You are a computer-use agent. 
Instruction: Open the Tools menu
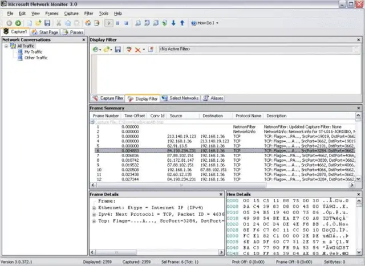[x=104, y=14]
